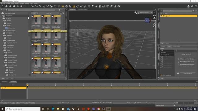The width and height of the screenshot is (198, 111).
Task: Collapse the My Library folder
Action: (2, 18)
